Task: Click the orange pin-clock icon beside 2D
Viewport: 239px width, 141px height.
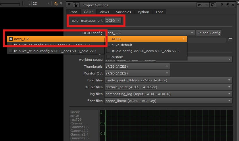Action: [x=56, y=3]
